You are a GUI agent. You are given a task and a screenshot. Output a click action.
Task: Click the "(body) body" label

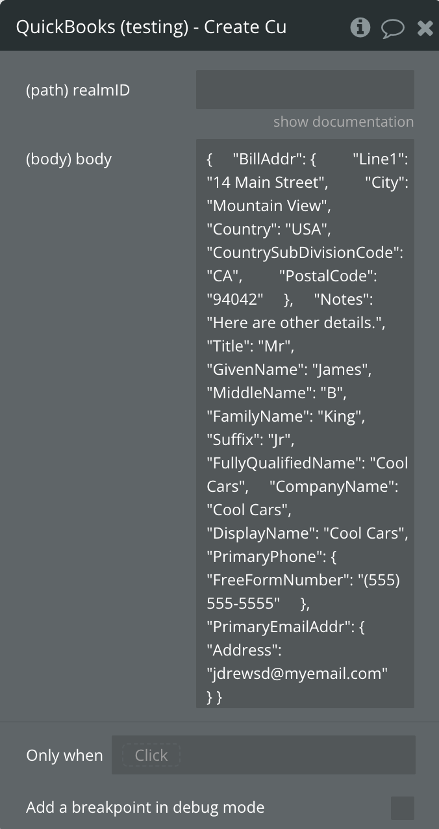pyautogui.click(x=69, y=159)
